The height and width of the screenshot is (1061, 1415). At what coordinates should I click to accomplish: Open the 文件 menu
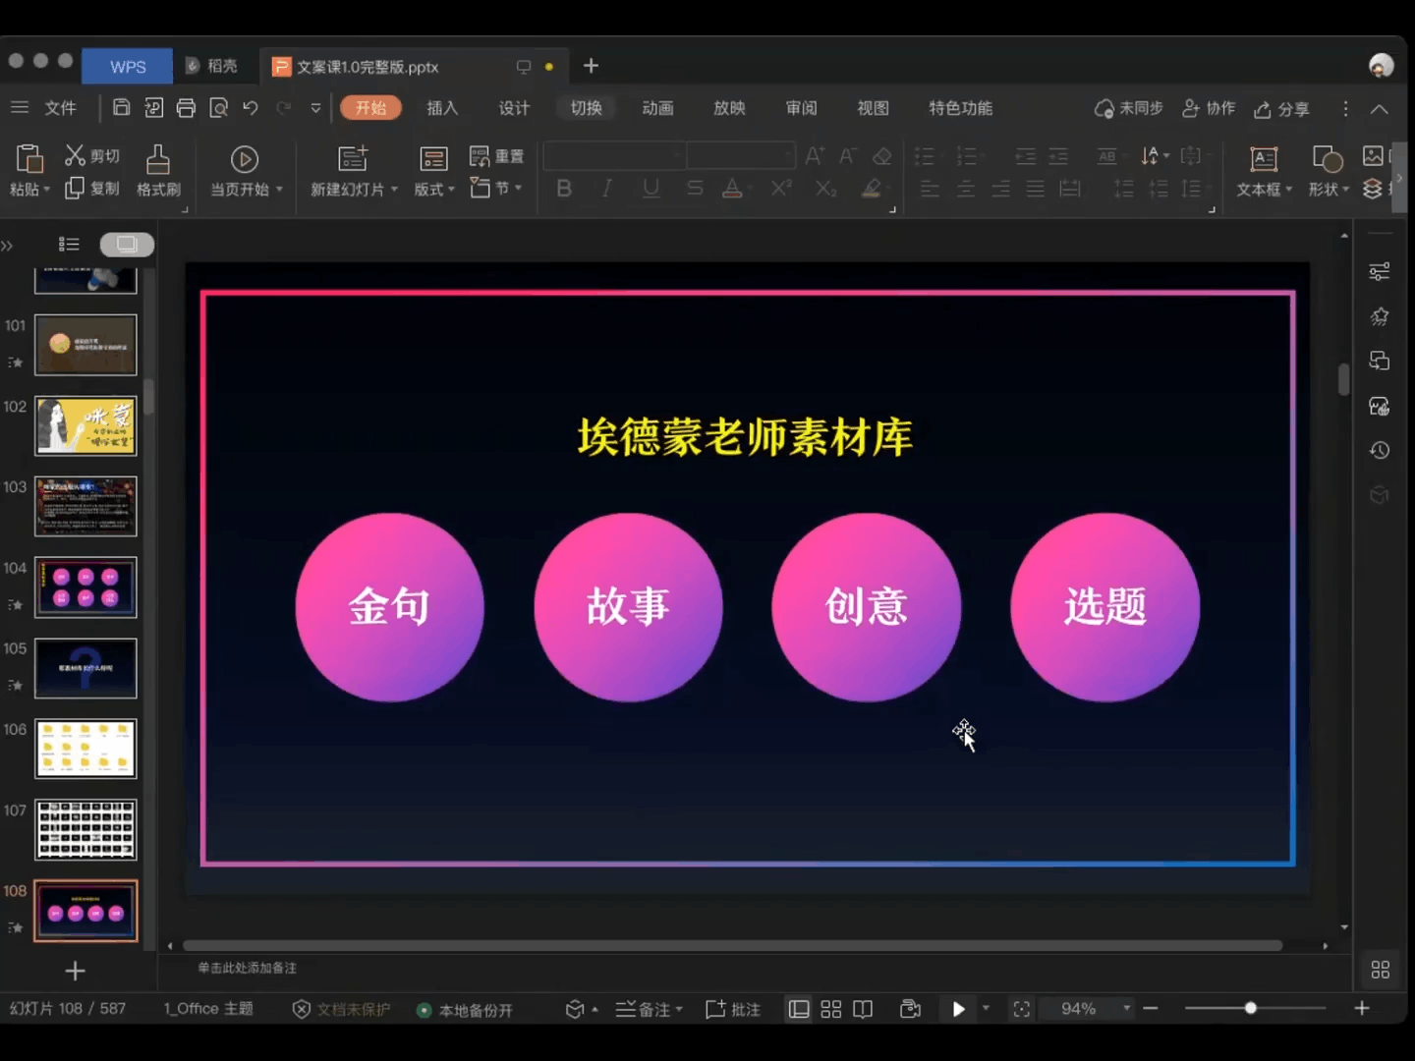pyautogui.click(x=60, y=108)
